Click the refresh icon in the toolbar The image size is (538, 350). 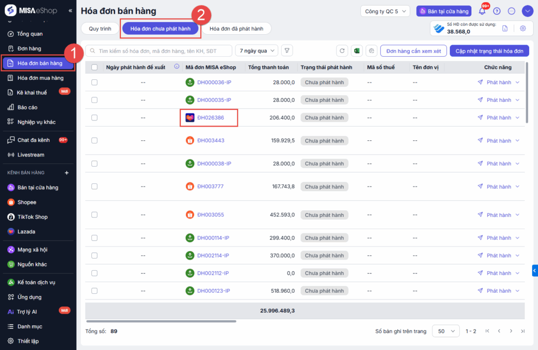point(343,51)
